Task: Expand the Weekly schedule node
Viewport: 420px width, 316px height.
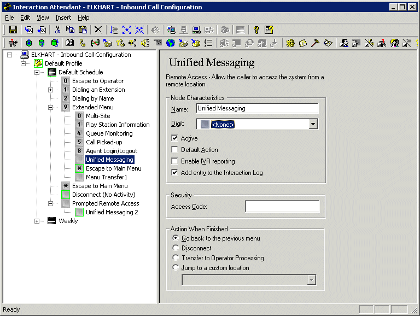Action: point(37,221)
